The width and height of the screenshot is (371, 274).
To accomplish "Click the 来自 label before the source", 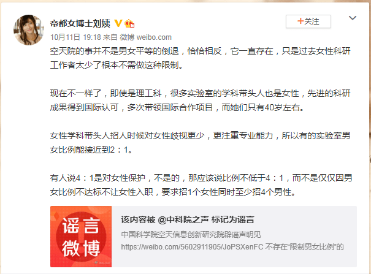I will tap(110, 37).
